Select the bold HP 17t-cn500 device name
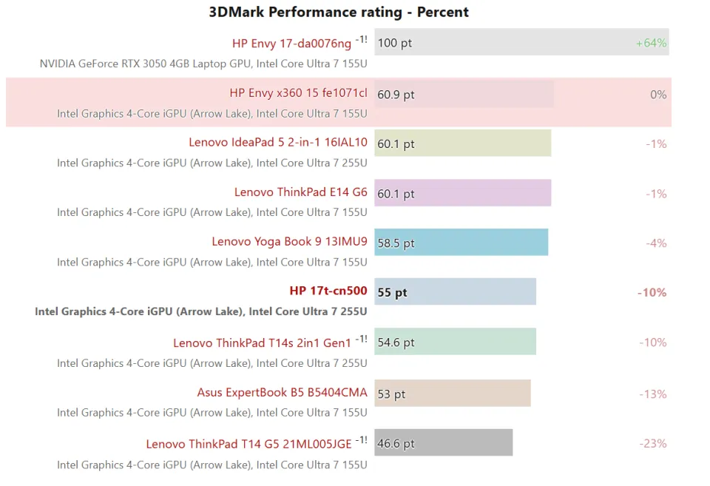 (x=328, y=291)
